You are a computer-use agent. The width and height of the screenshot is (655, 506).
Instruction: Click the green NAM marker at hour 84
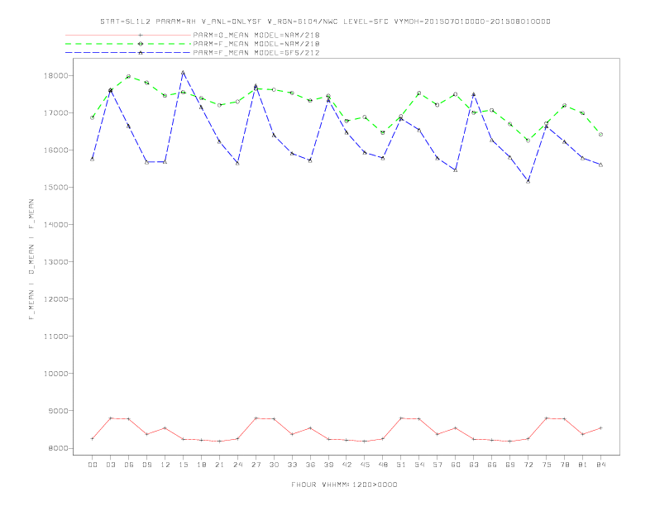[x=601, y=135]
